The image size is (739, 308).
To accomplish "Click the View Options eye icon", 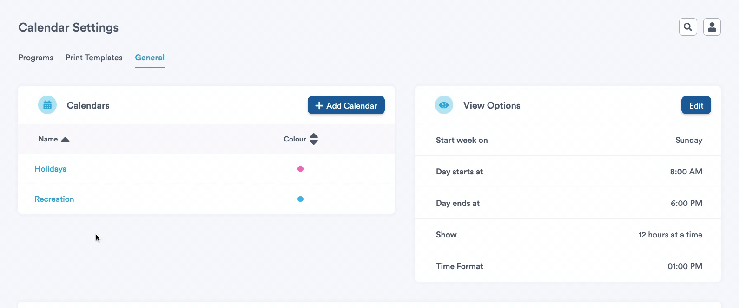I will (x=444, y=105).
